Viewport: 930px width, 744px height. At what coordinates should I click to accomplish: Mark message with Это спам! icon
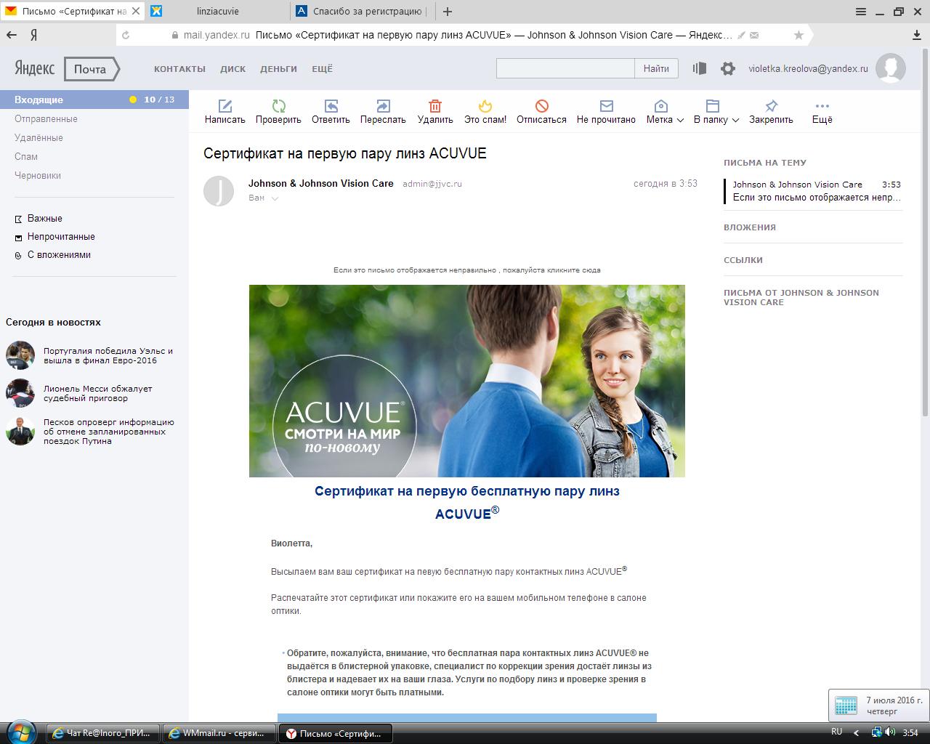485,106
